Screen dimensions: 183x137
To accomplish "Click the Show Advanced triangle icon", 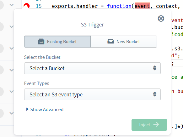I will pyautogui.click(x=27, y=109).
